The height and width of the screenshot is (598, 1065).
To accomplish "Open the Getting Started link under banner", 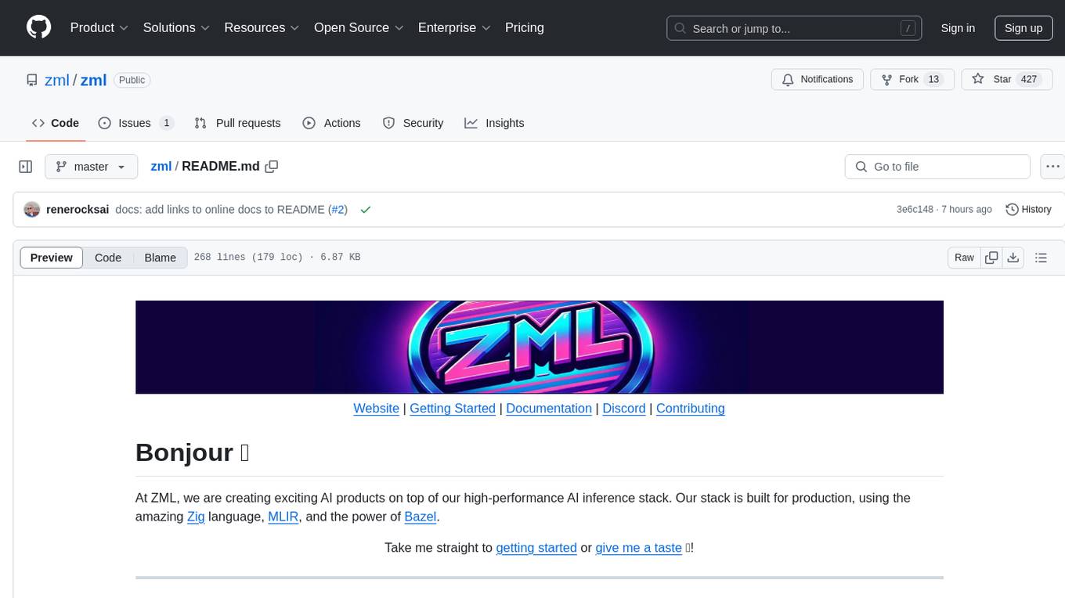I will (453, 408).
